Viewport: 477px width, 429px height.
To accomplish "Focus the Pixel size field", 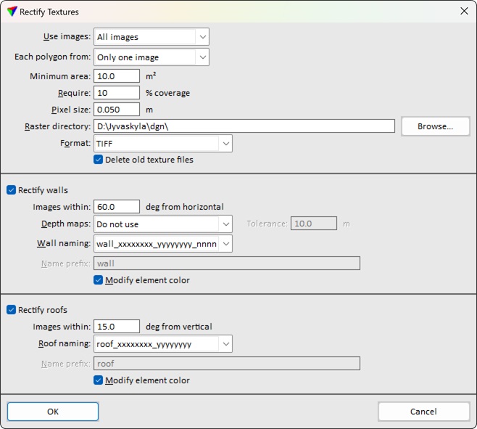I will (116, 110).
